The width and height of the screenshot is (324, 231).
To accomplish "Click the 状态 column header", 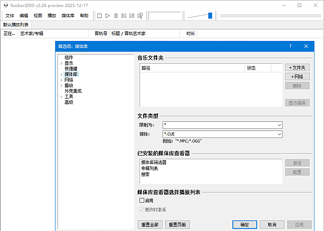I will click(x=258, y=68).
